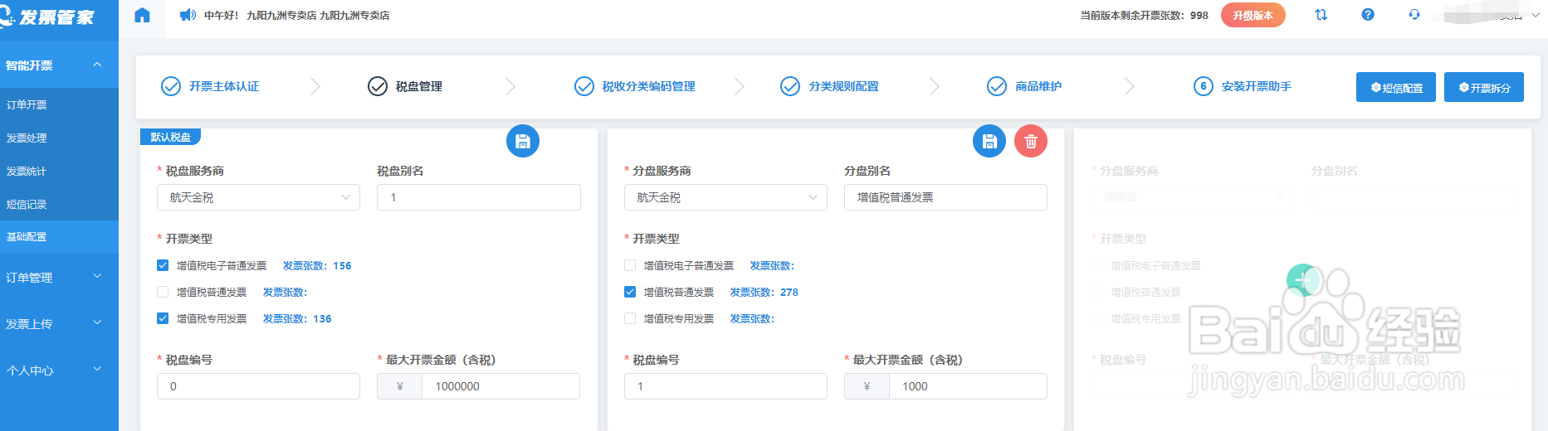1548x431 pixels.
Task: Uncheck 增值税电子普通发票 in default tax disk
Action: point(163,265)
